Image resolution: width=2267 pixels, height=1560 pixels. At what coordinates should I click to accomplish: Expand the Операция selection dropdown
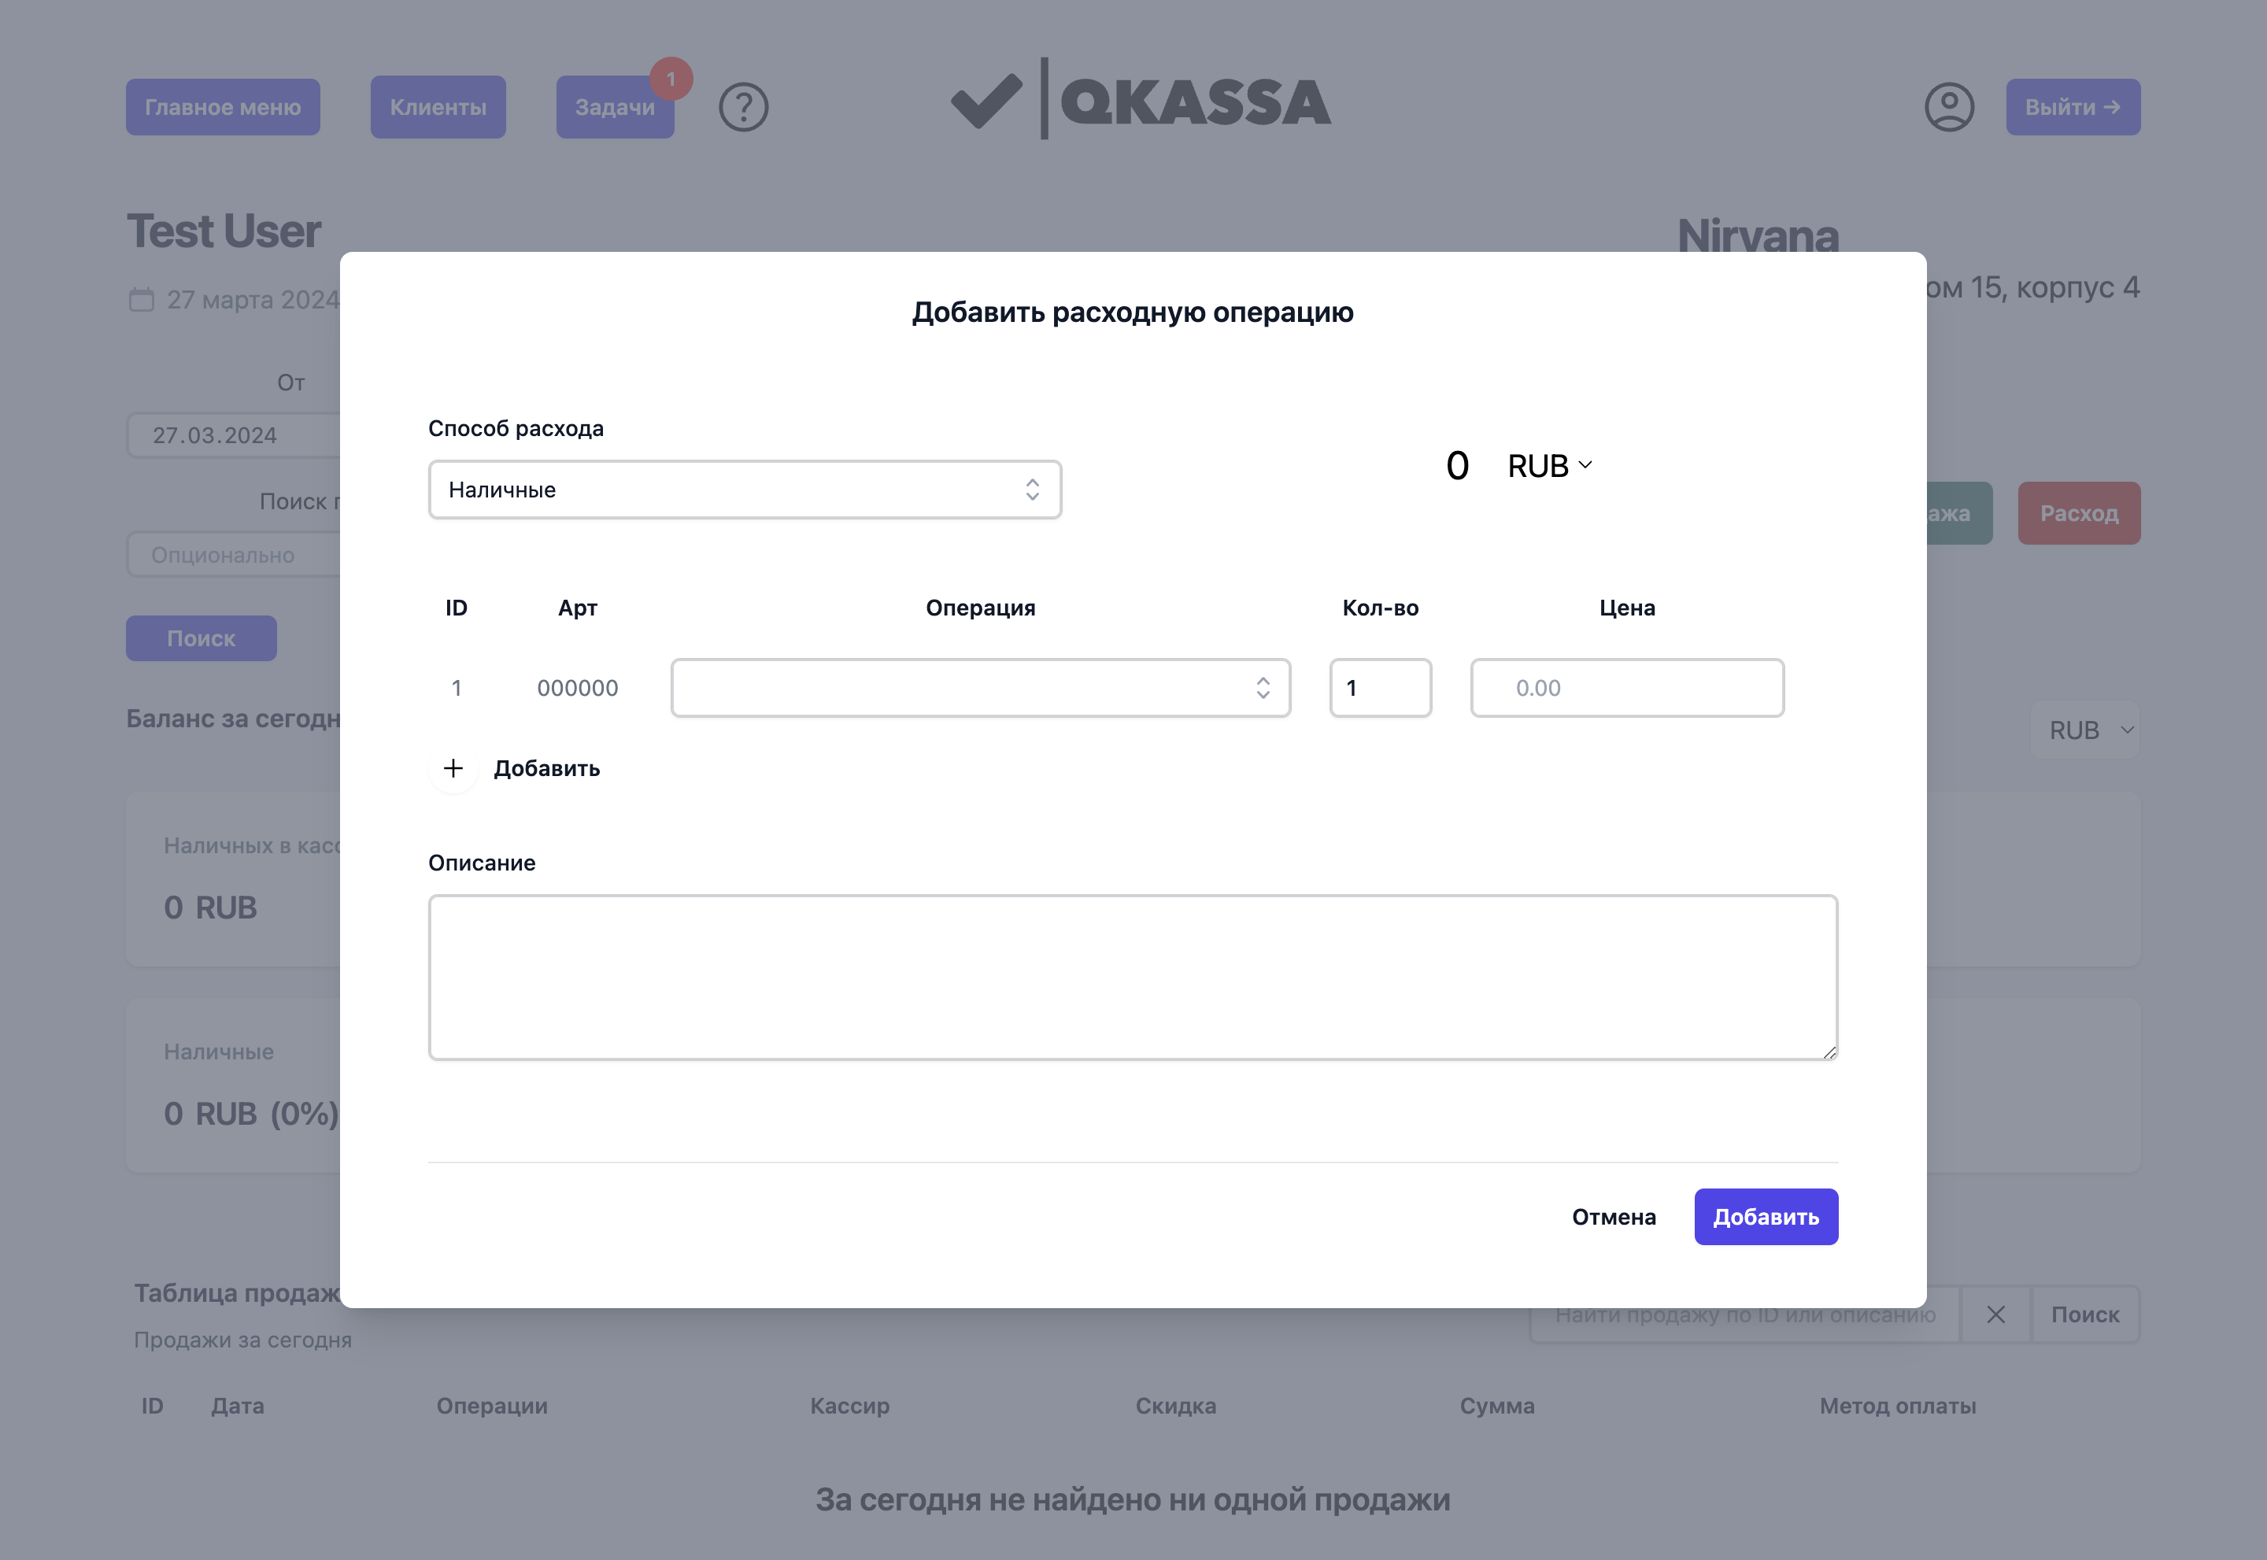click(981, 688)
